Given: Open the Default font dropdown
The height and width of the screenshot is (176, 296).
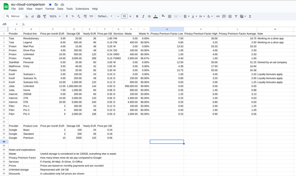Looking at the screenshot, I should click(x=105, y=17).
